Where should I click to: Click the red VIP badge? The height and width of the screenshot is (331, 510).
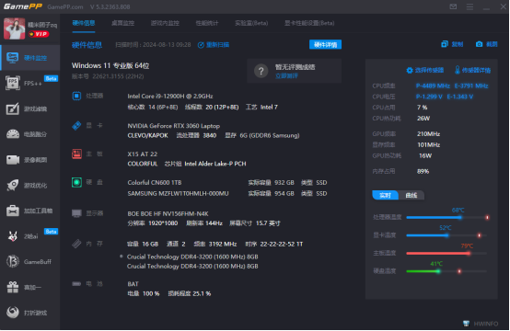(x=39, y=34)
